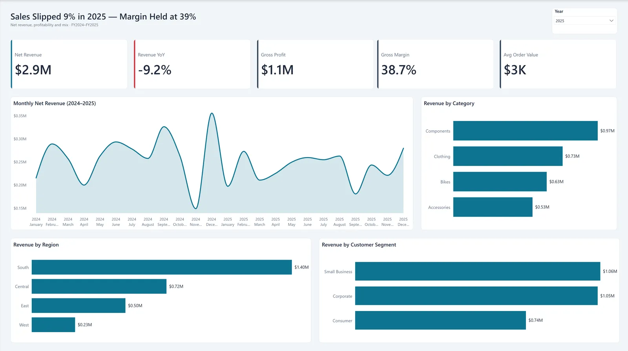Click the $1.40M South data label
The width and height of the screenshot is (628, 351).
tap(301, 267)
